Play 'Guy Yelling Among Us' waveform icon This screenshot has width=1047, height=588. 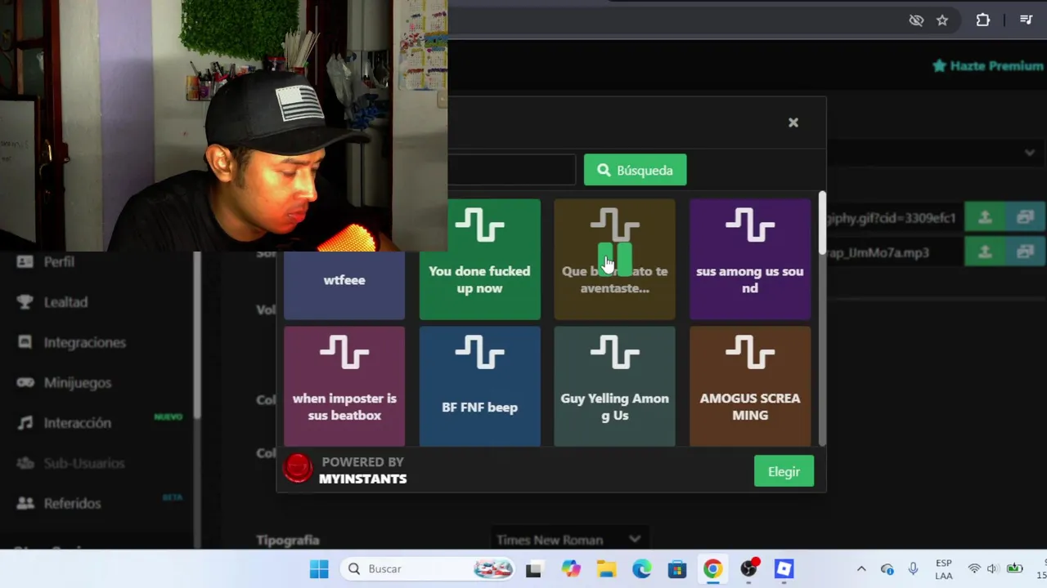coord(614,354)
